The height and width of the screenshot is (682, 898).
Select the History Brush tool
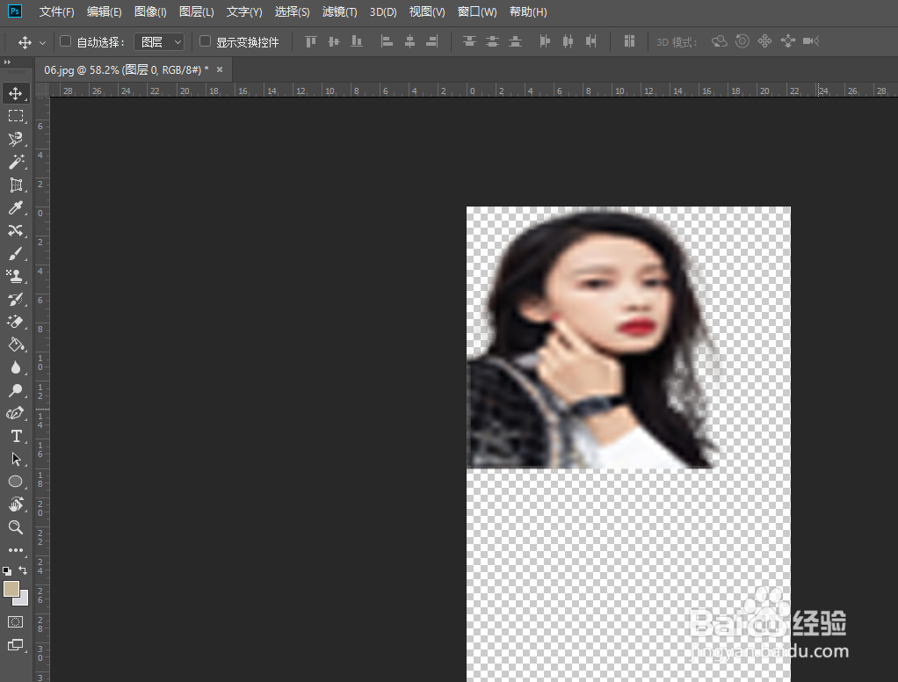16,299
